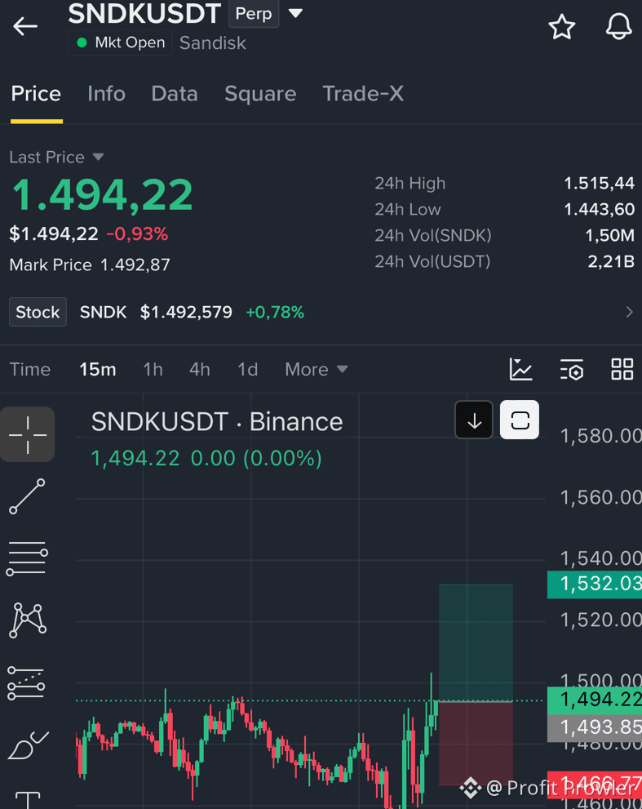The height and width of the screenshot is (809, 642).
Task: Click the 24h Low value 1.443,60
Action: 599,210
